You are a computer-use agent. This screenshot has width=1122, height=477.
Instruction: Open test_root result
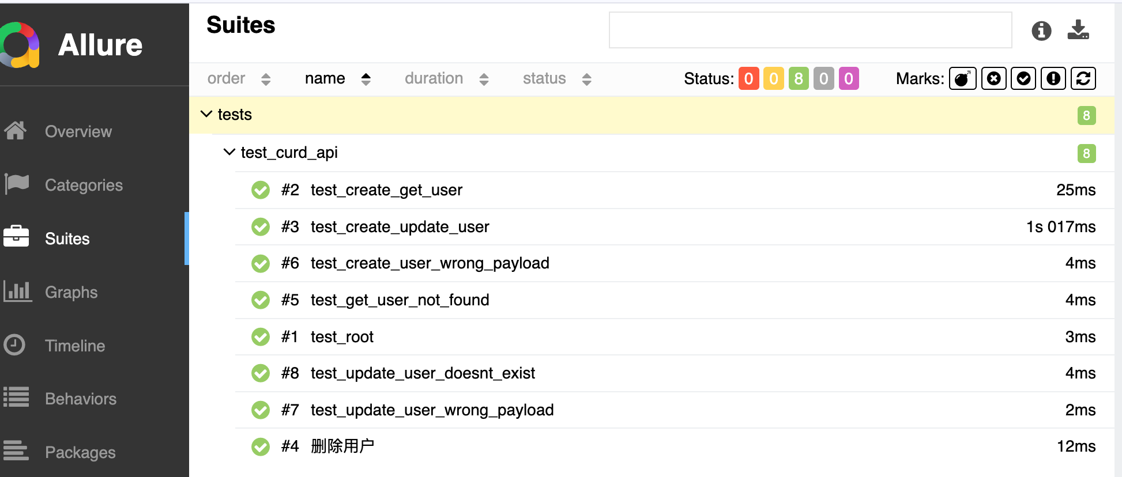674,337
